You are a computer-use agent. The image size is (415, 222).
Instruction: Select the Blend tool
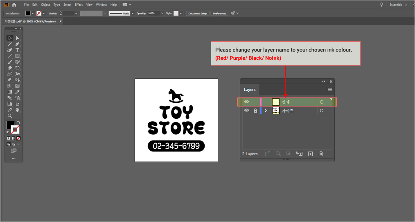10,98
